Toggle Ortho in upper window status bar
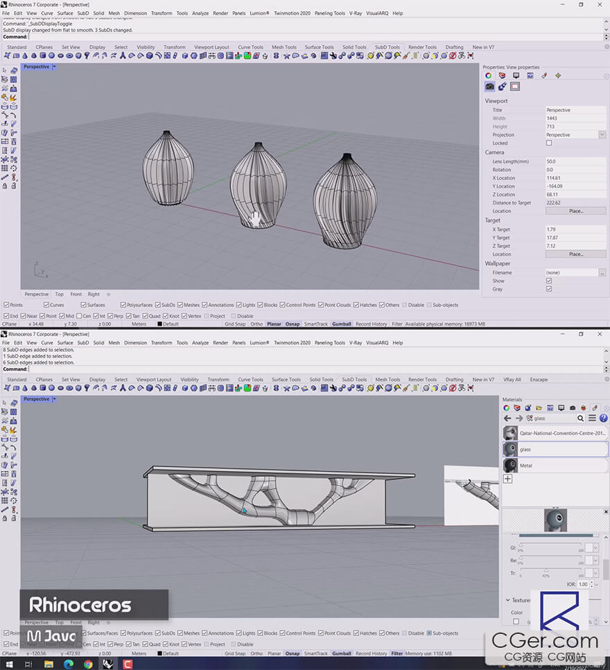 [256, 324]
